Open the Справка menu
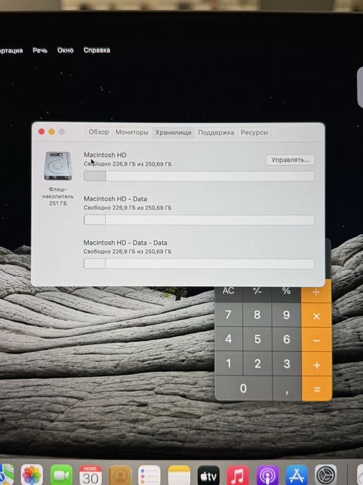Screen dimensions: 363x485 [x=97, y=50]
